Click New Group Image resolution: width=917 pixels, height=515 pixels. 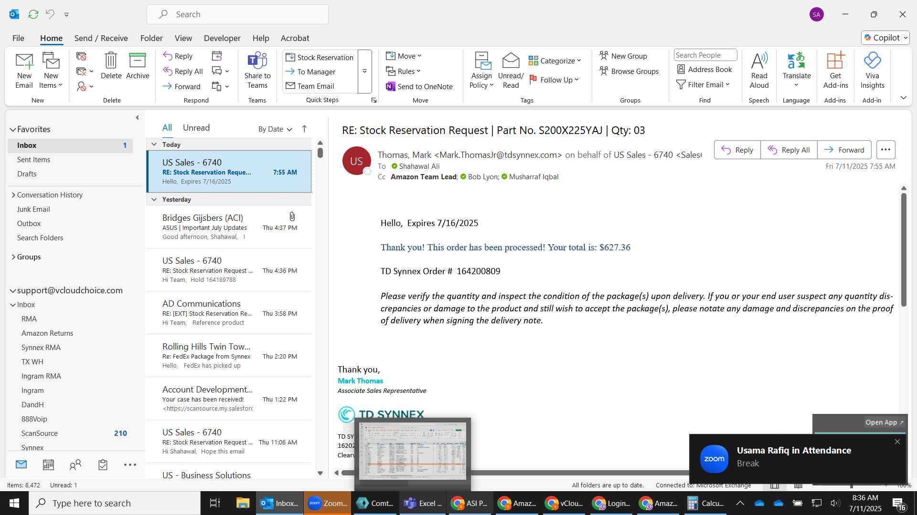pos(623,56)
